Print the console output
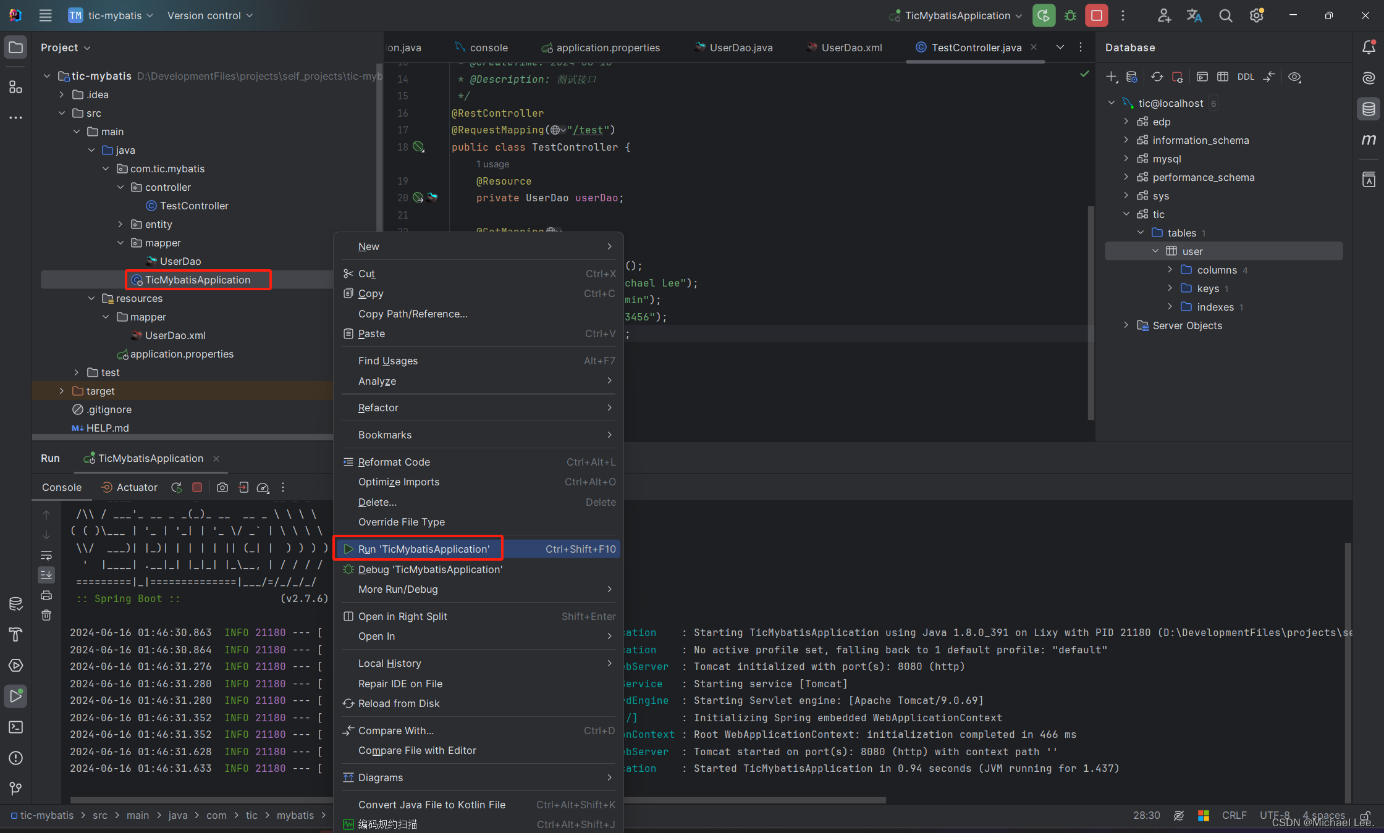Image resolution: width=1384 pixels, height=833 pixels. pyautogui.click(x=46, y=595)
